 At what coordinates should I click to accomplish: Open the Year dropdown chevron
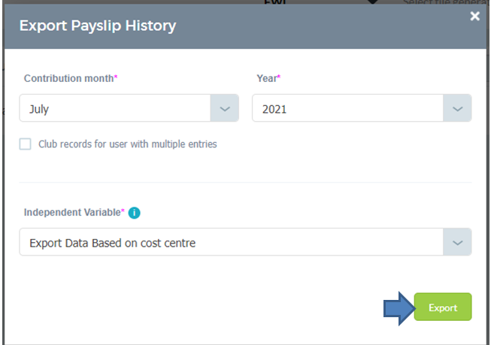click(x=457, y=108)
